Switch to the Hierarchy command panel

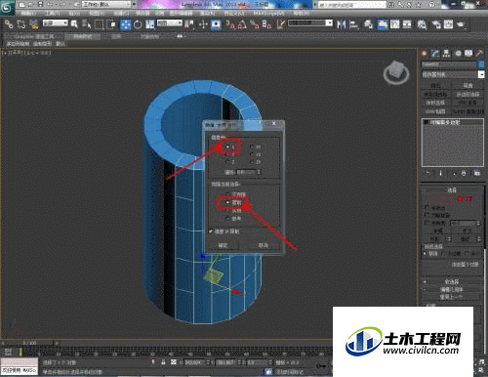coord(446,53)
